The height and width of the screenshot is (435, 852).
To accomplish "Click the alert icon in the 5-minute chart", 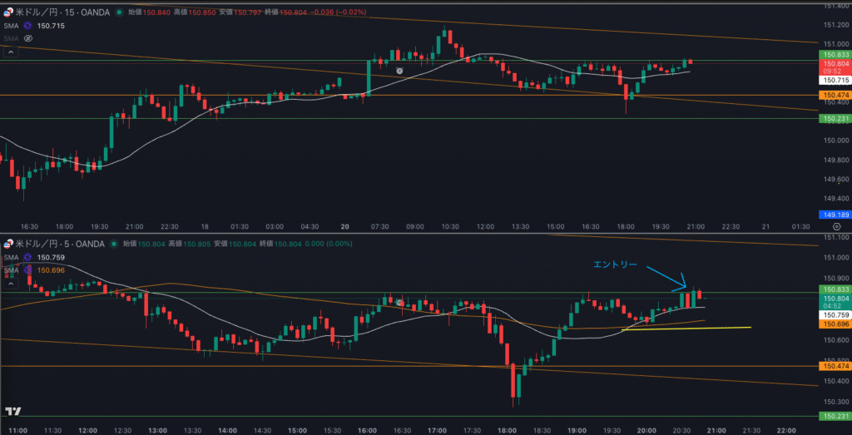I will click(x=400, y=303).
